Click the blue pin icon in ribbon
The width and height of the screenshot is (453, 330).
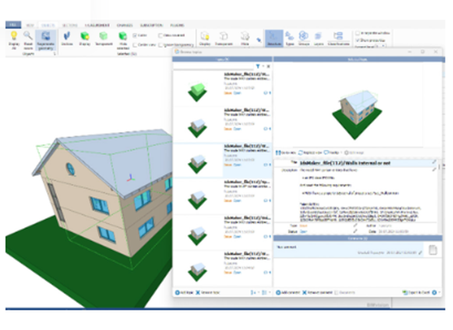pos(259,40)
